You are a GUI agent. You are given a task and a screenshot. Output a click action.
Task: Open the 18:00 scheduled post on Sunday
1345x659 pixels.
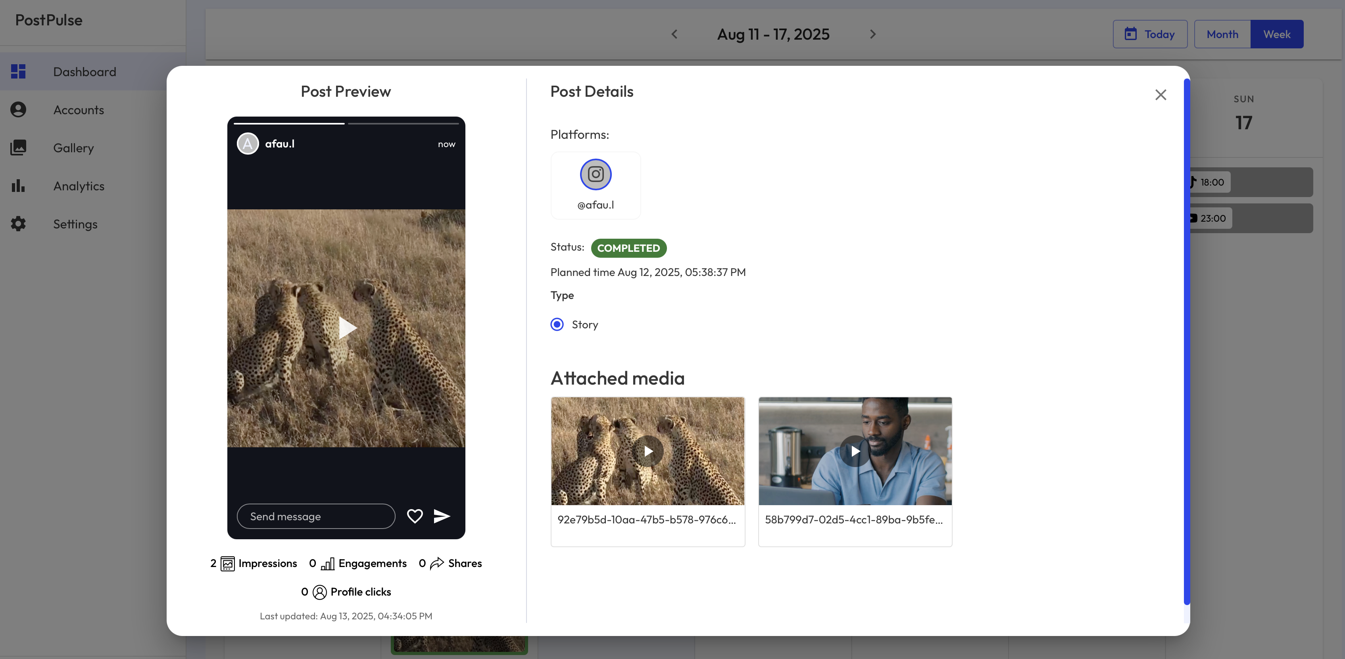pos(1251,182)
